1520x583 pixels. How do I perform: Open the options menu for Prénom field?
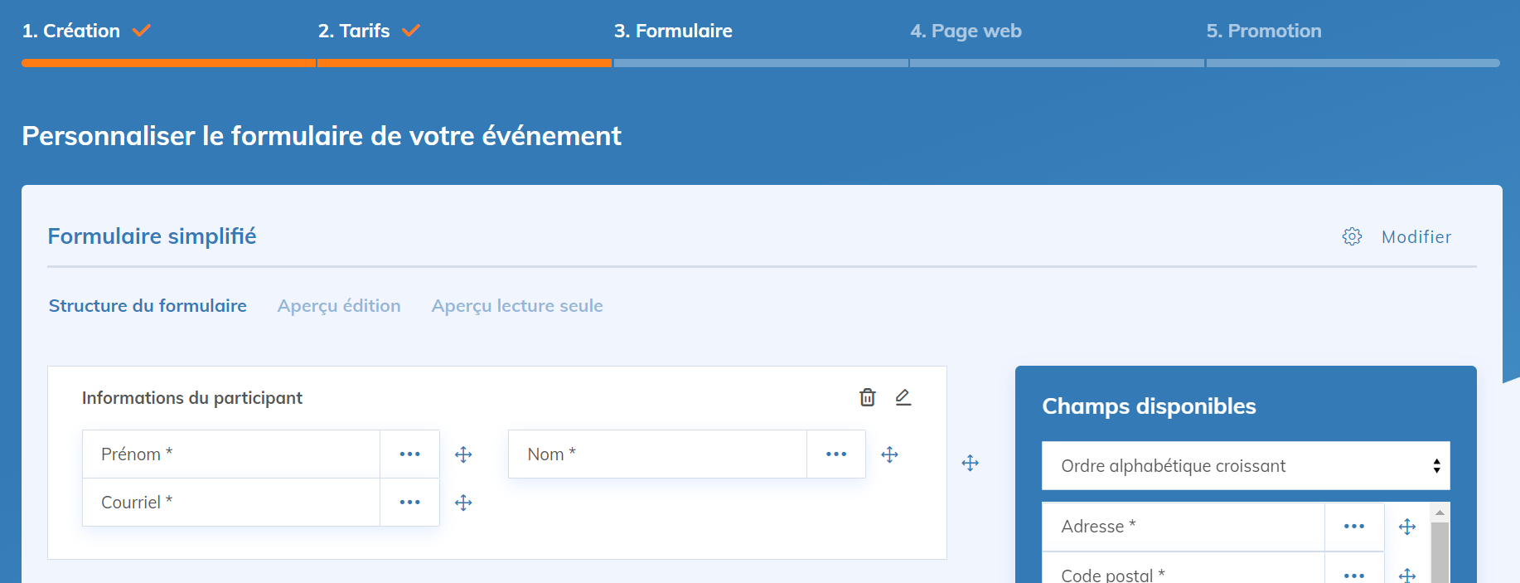(x=409, y=454)
